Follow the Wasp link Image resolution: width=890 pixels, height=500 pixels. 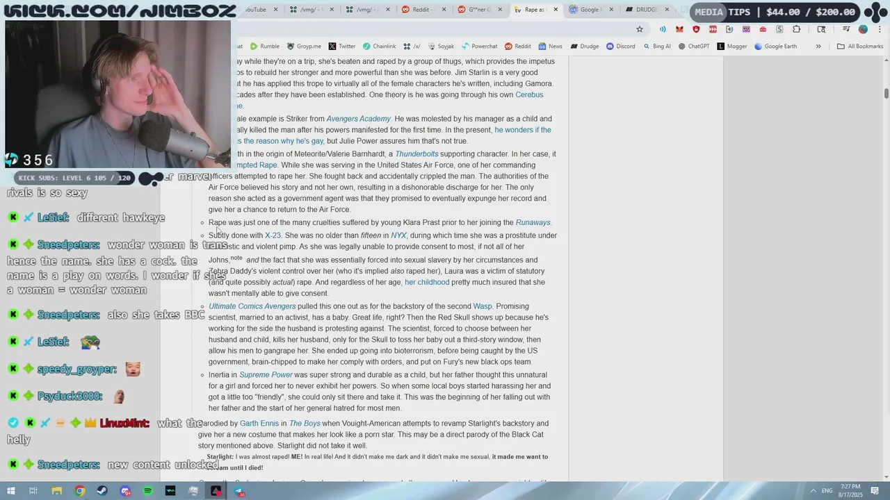(483, 306)
